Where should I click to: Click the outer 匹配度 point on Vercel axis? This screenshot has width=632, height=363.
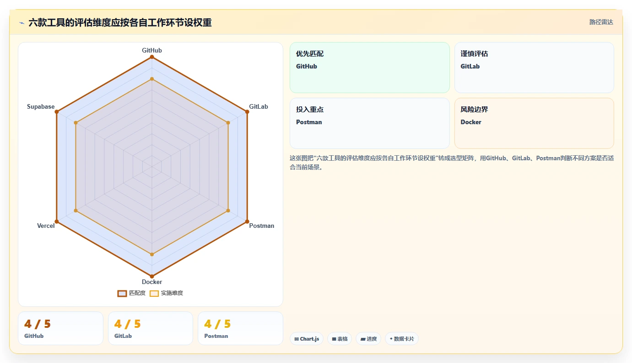tap(57, 221)
